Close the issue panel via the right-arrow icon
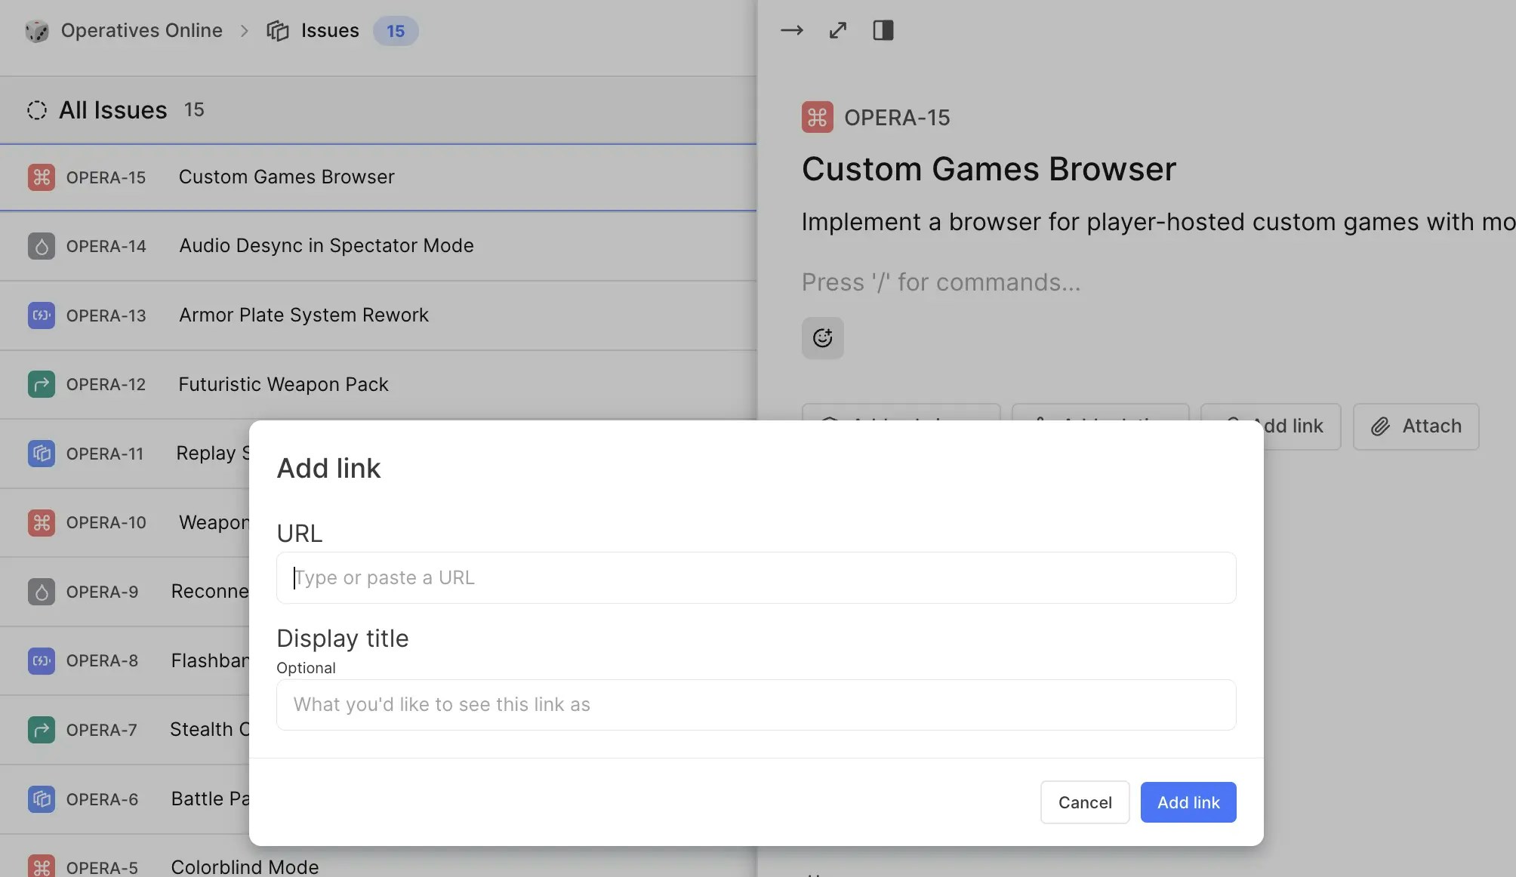The height and width of the screenshot is (877, 1516). (792, 30)
